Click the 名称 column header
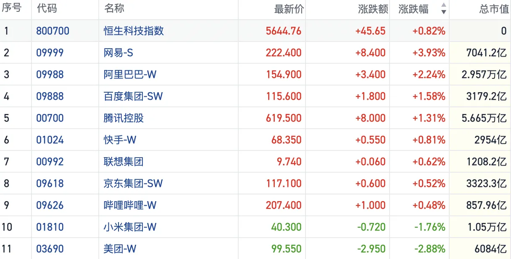This screenshot has height=259, width=511. (x=114, y=9)
